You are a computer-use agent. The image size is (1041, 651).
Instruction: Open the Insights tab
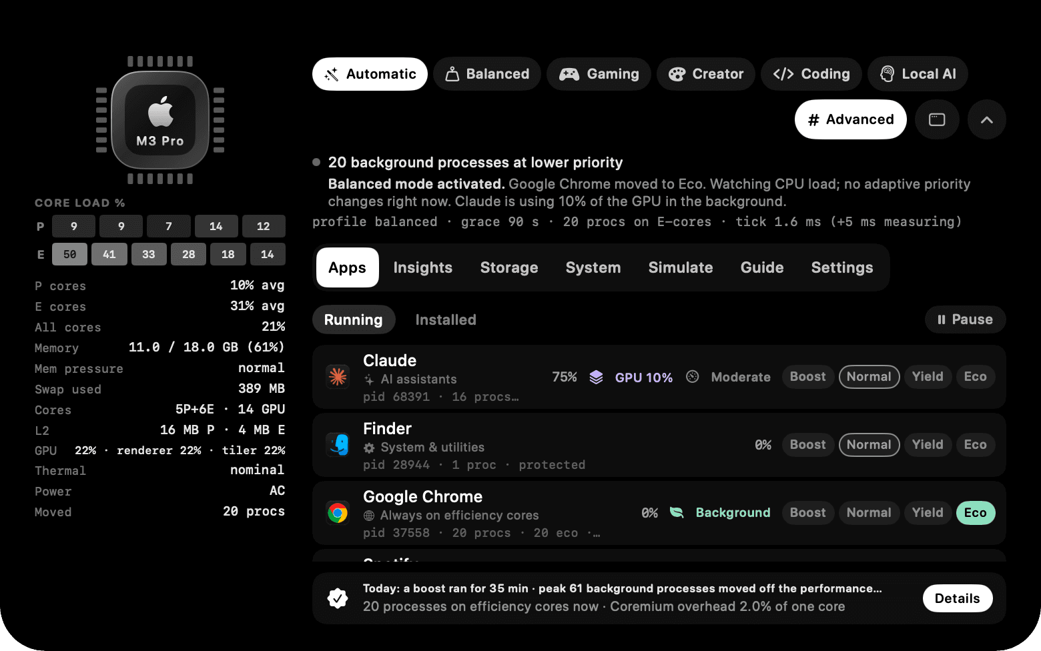[423, 267]
